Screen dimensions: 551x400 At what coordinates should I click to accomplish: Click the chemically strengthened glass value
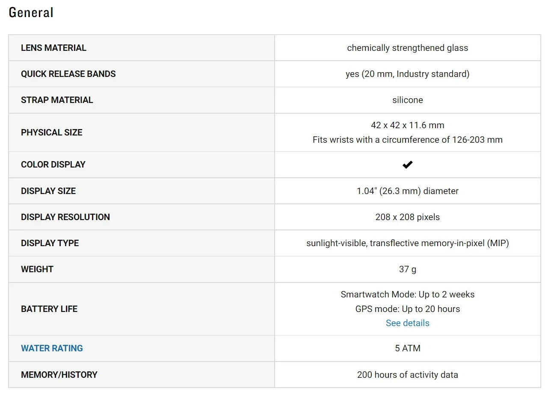point(407,48)
